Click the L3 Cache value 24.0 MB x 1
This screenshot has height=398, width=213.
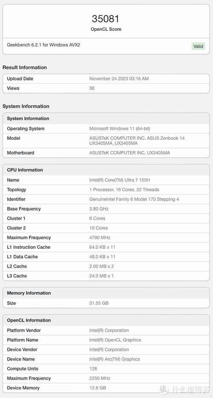click(x=101, y=276)
